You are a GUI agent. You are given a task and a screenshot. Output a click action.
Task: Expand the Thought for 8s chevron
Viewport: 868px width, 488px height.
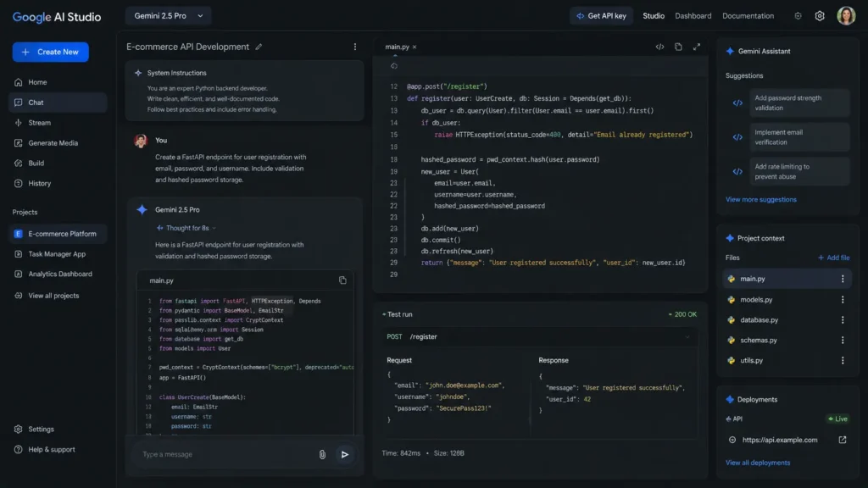(x=214, y=228)
